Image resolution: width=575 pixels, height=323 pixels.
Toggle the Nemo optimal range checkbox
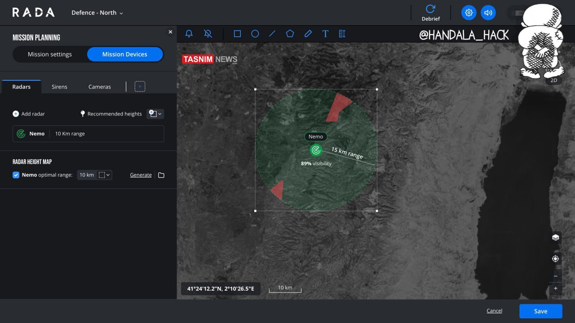pyautogui.click(x=16, y=175)
